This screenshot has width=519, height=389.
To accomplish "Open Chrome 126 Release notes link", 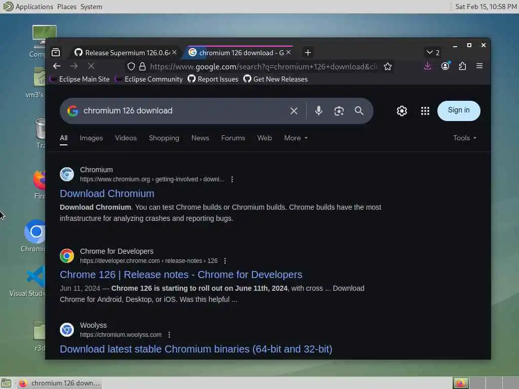I will 181,275.
